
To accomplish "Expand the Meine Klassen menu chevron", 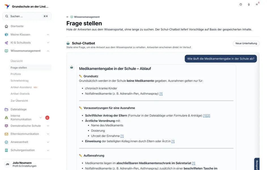I will pos(48,35).
